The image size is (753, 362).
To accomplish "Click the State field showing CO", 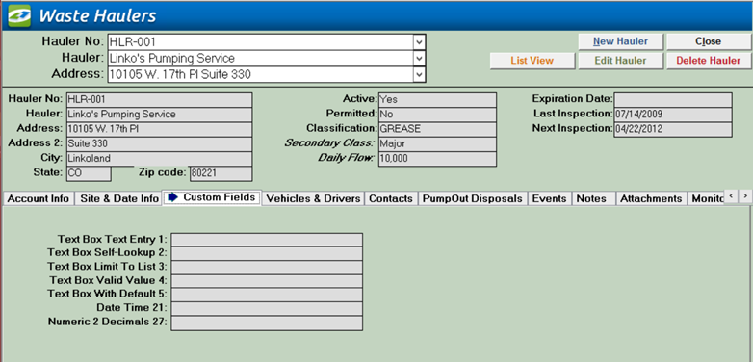I will (89, 173).
